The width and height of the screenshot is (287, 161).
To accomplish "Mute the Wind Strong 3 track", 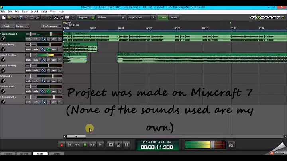I will [29, 39].
